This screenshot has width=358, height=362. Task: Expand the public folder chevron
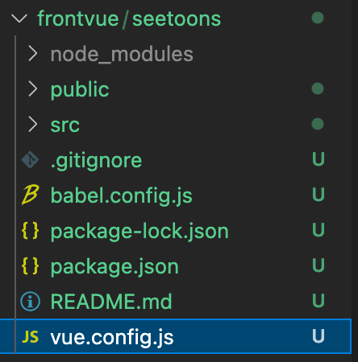(x=33, y=88)
